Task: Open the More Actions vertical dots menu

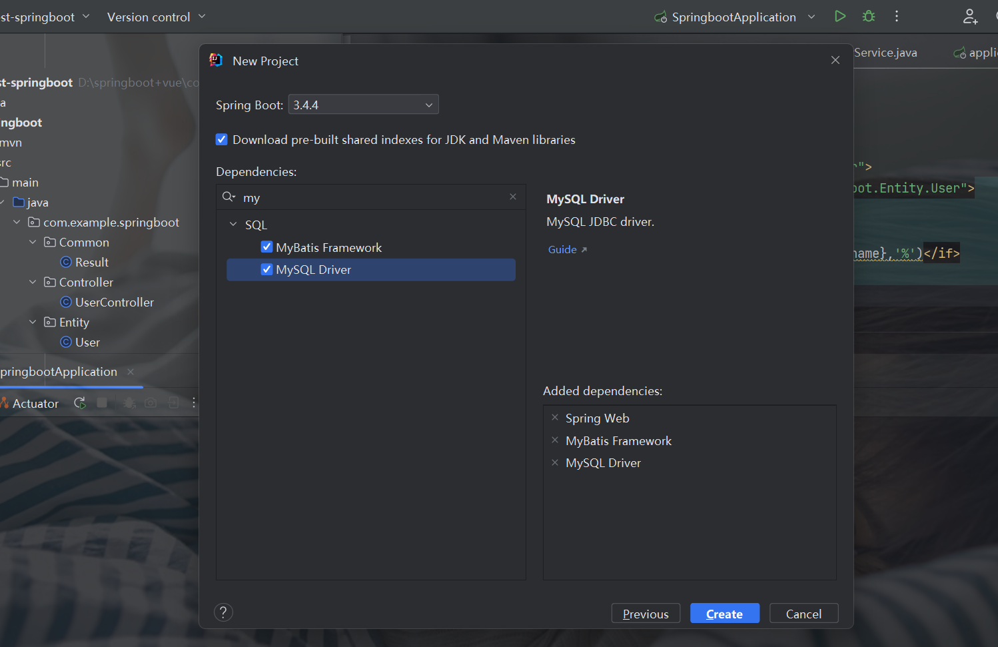Action: (897, 16)
